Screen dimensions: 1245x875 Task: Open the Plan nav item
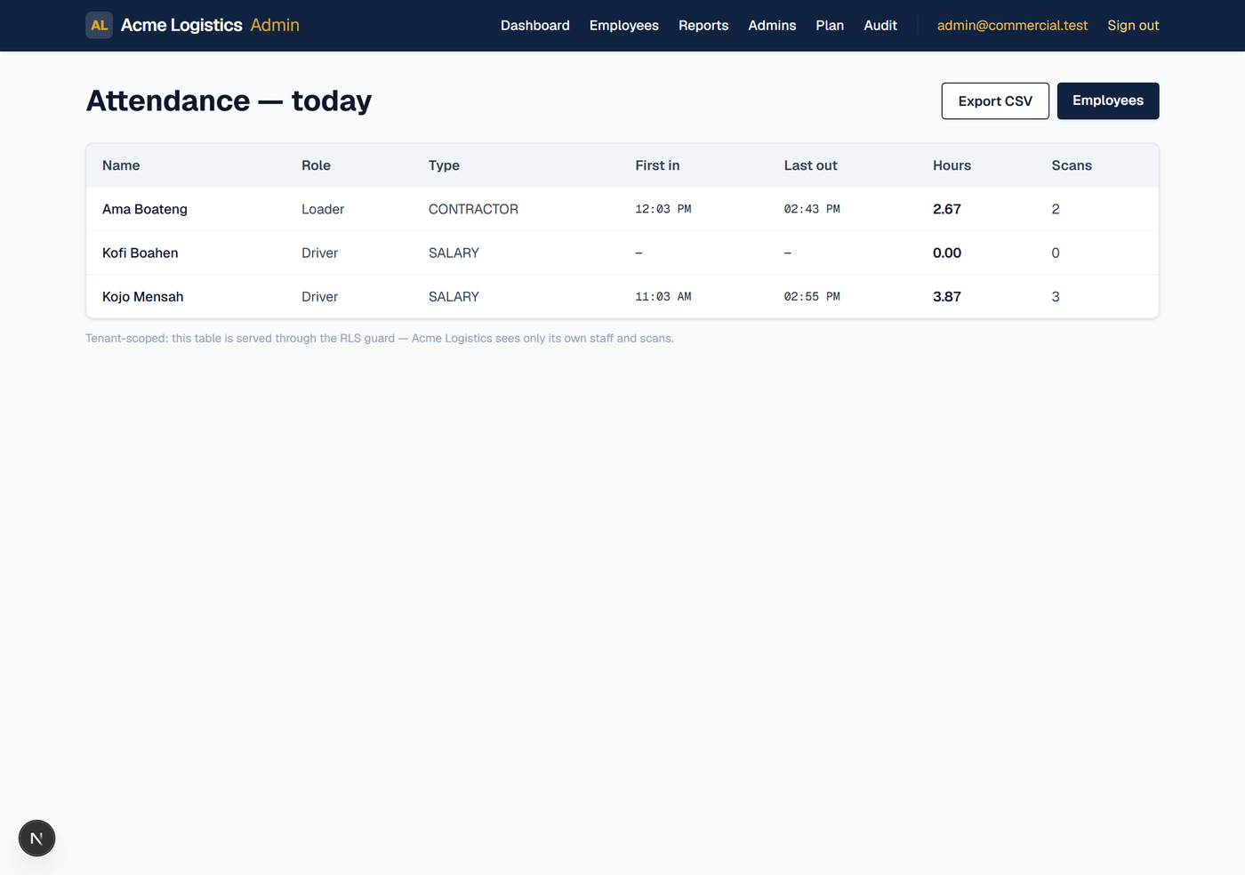click(830, 26)
